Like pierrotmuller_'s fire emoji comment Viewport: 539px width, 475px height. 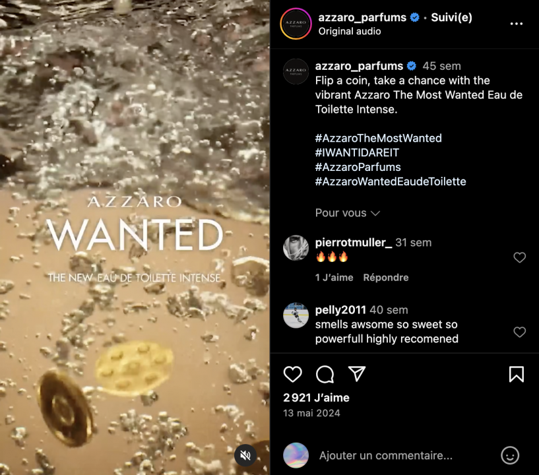click(519, 257)
